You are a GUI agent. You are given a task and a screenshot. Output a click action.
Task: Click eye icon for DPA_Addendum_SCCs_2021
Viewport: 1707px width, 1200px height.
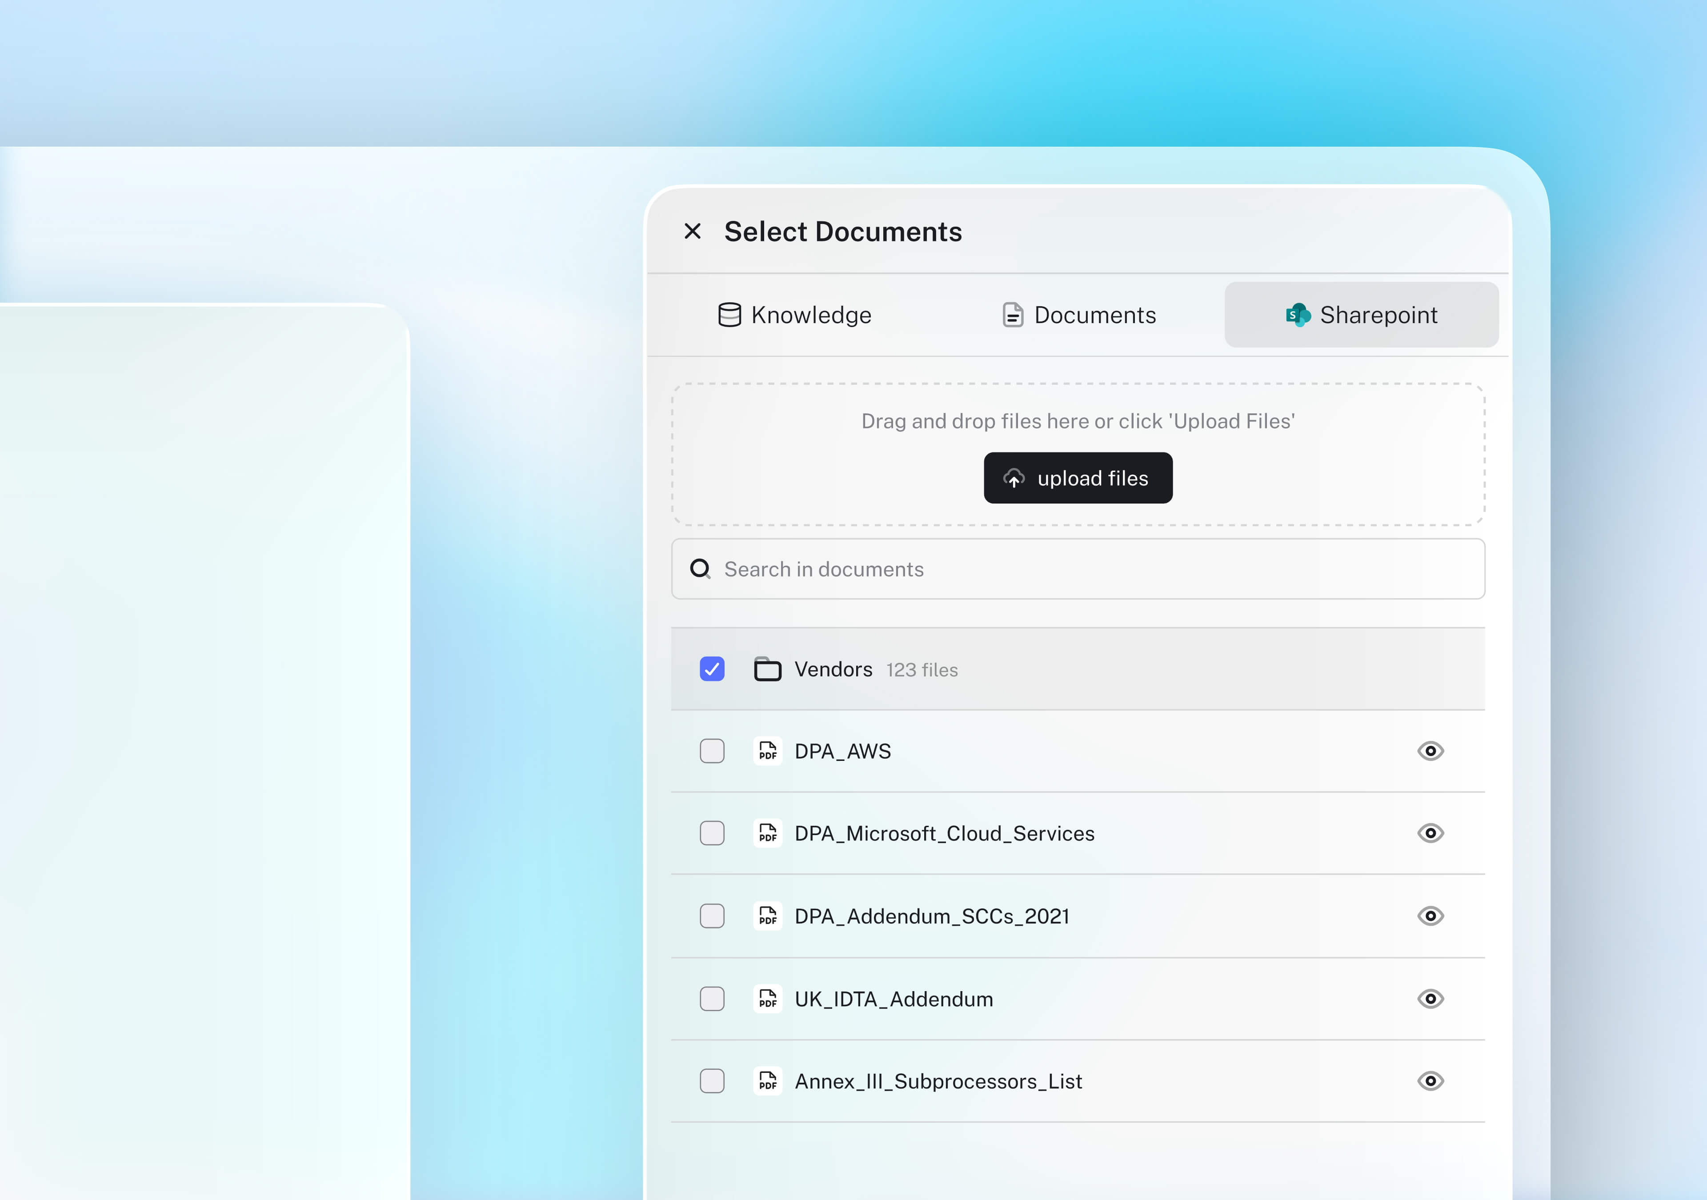click(1430, 916)
